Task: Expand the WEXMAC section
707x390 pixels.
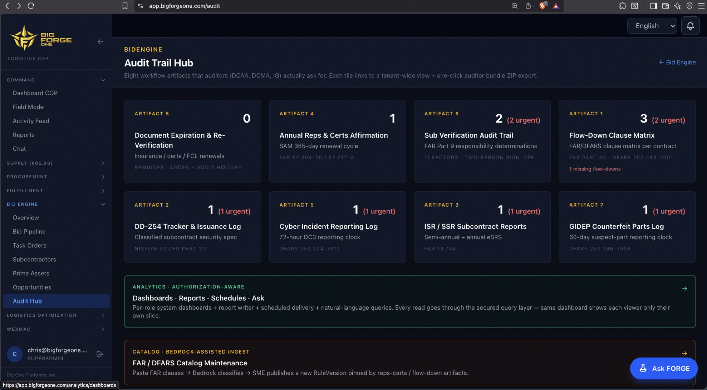Action: pos(56,329)
